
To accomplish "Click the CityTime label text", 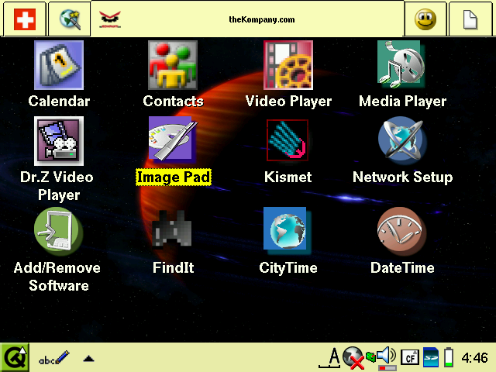I will tap(288, 268).
